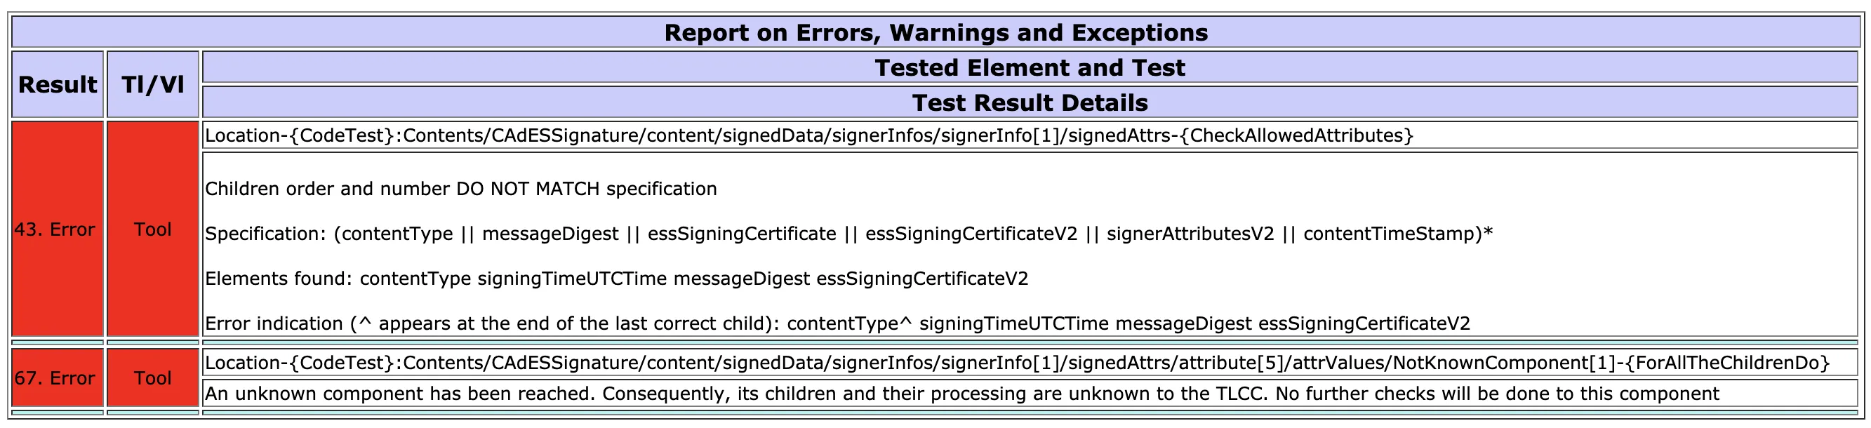Image resolution: width=1871 pixels, height=428 pixels.
Task: Click the report title header
Action: tap(935, 33)
